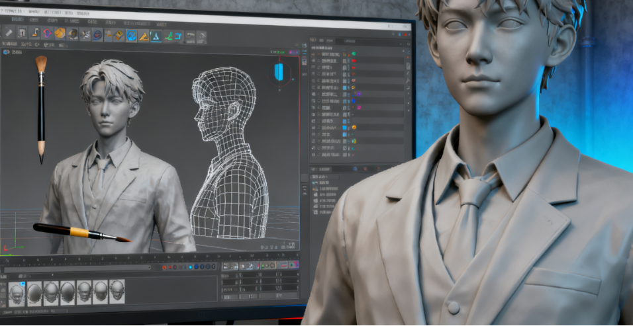Click the red record button beside the orange circle
Image resolution: width=633 pixels, height=326 pixels.
click(x=170, y=267)
